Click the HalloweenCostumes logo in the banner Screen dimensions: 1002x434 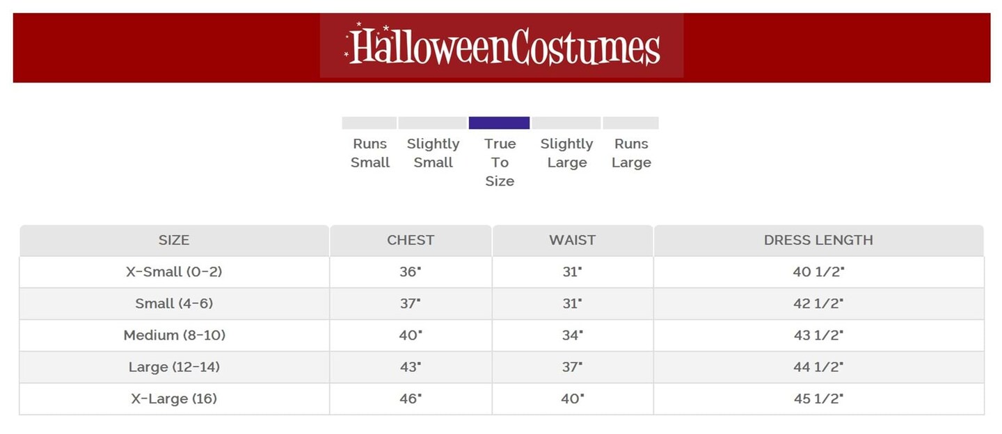click(502, 46)
